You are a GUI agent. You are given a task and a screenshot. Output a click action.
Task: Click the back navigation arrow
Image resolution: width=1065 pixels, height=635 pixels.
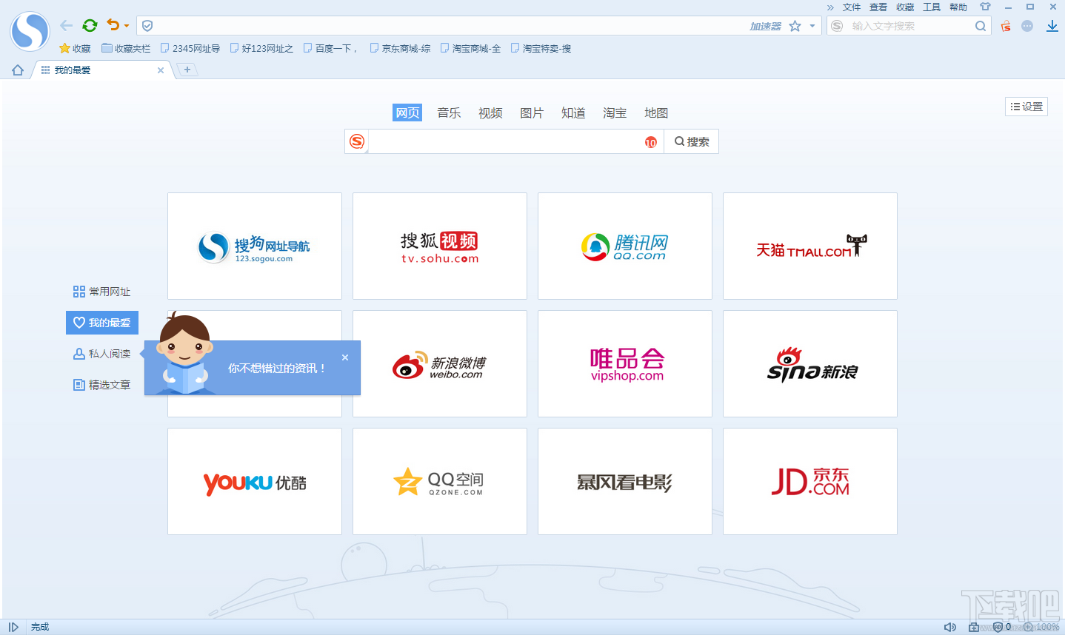pos(66,24)
